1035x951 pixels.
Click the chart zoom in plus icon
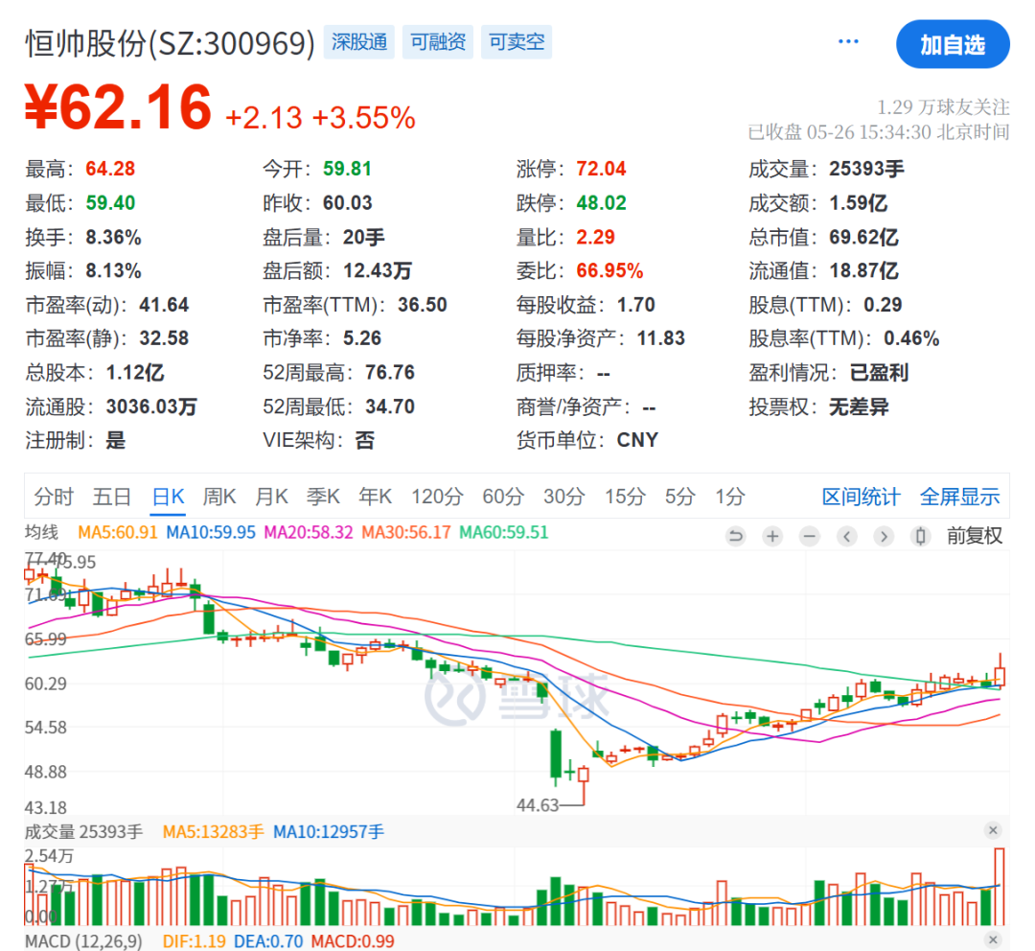click(772, 536)
